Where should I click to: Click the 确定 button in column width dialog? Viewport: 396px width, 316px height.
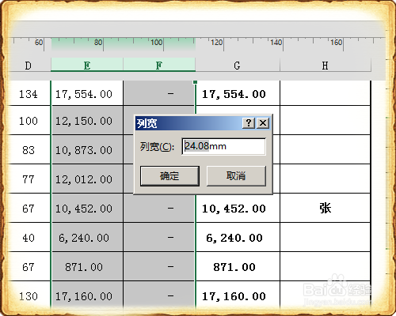tap(169, 176)
